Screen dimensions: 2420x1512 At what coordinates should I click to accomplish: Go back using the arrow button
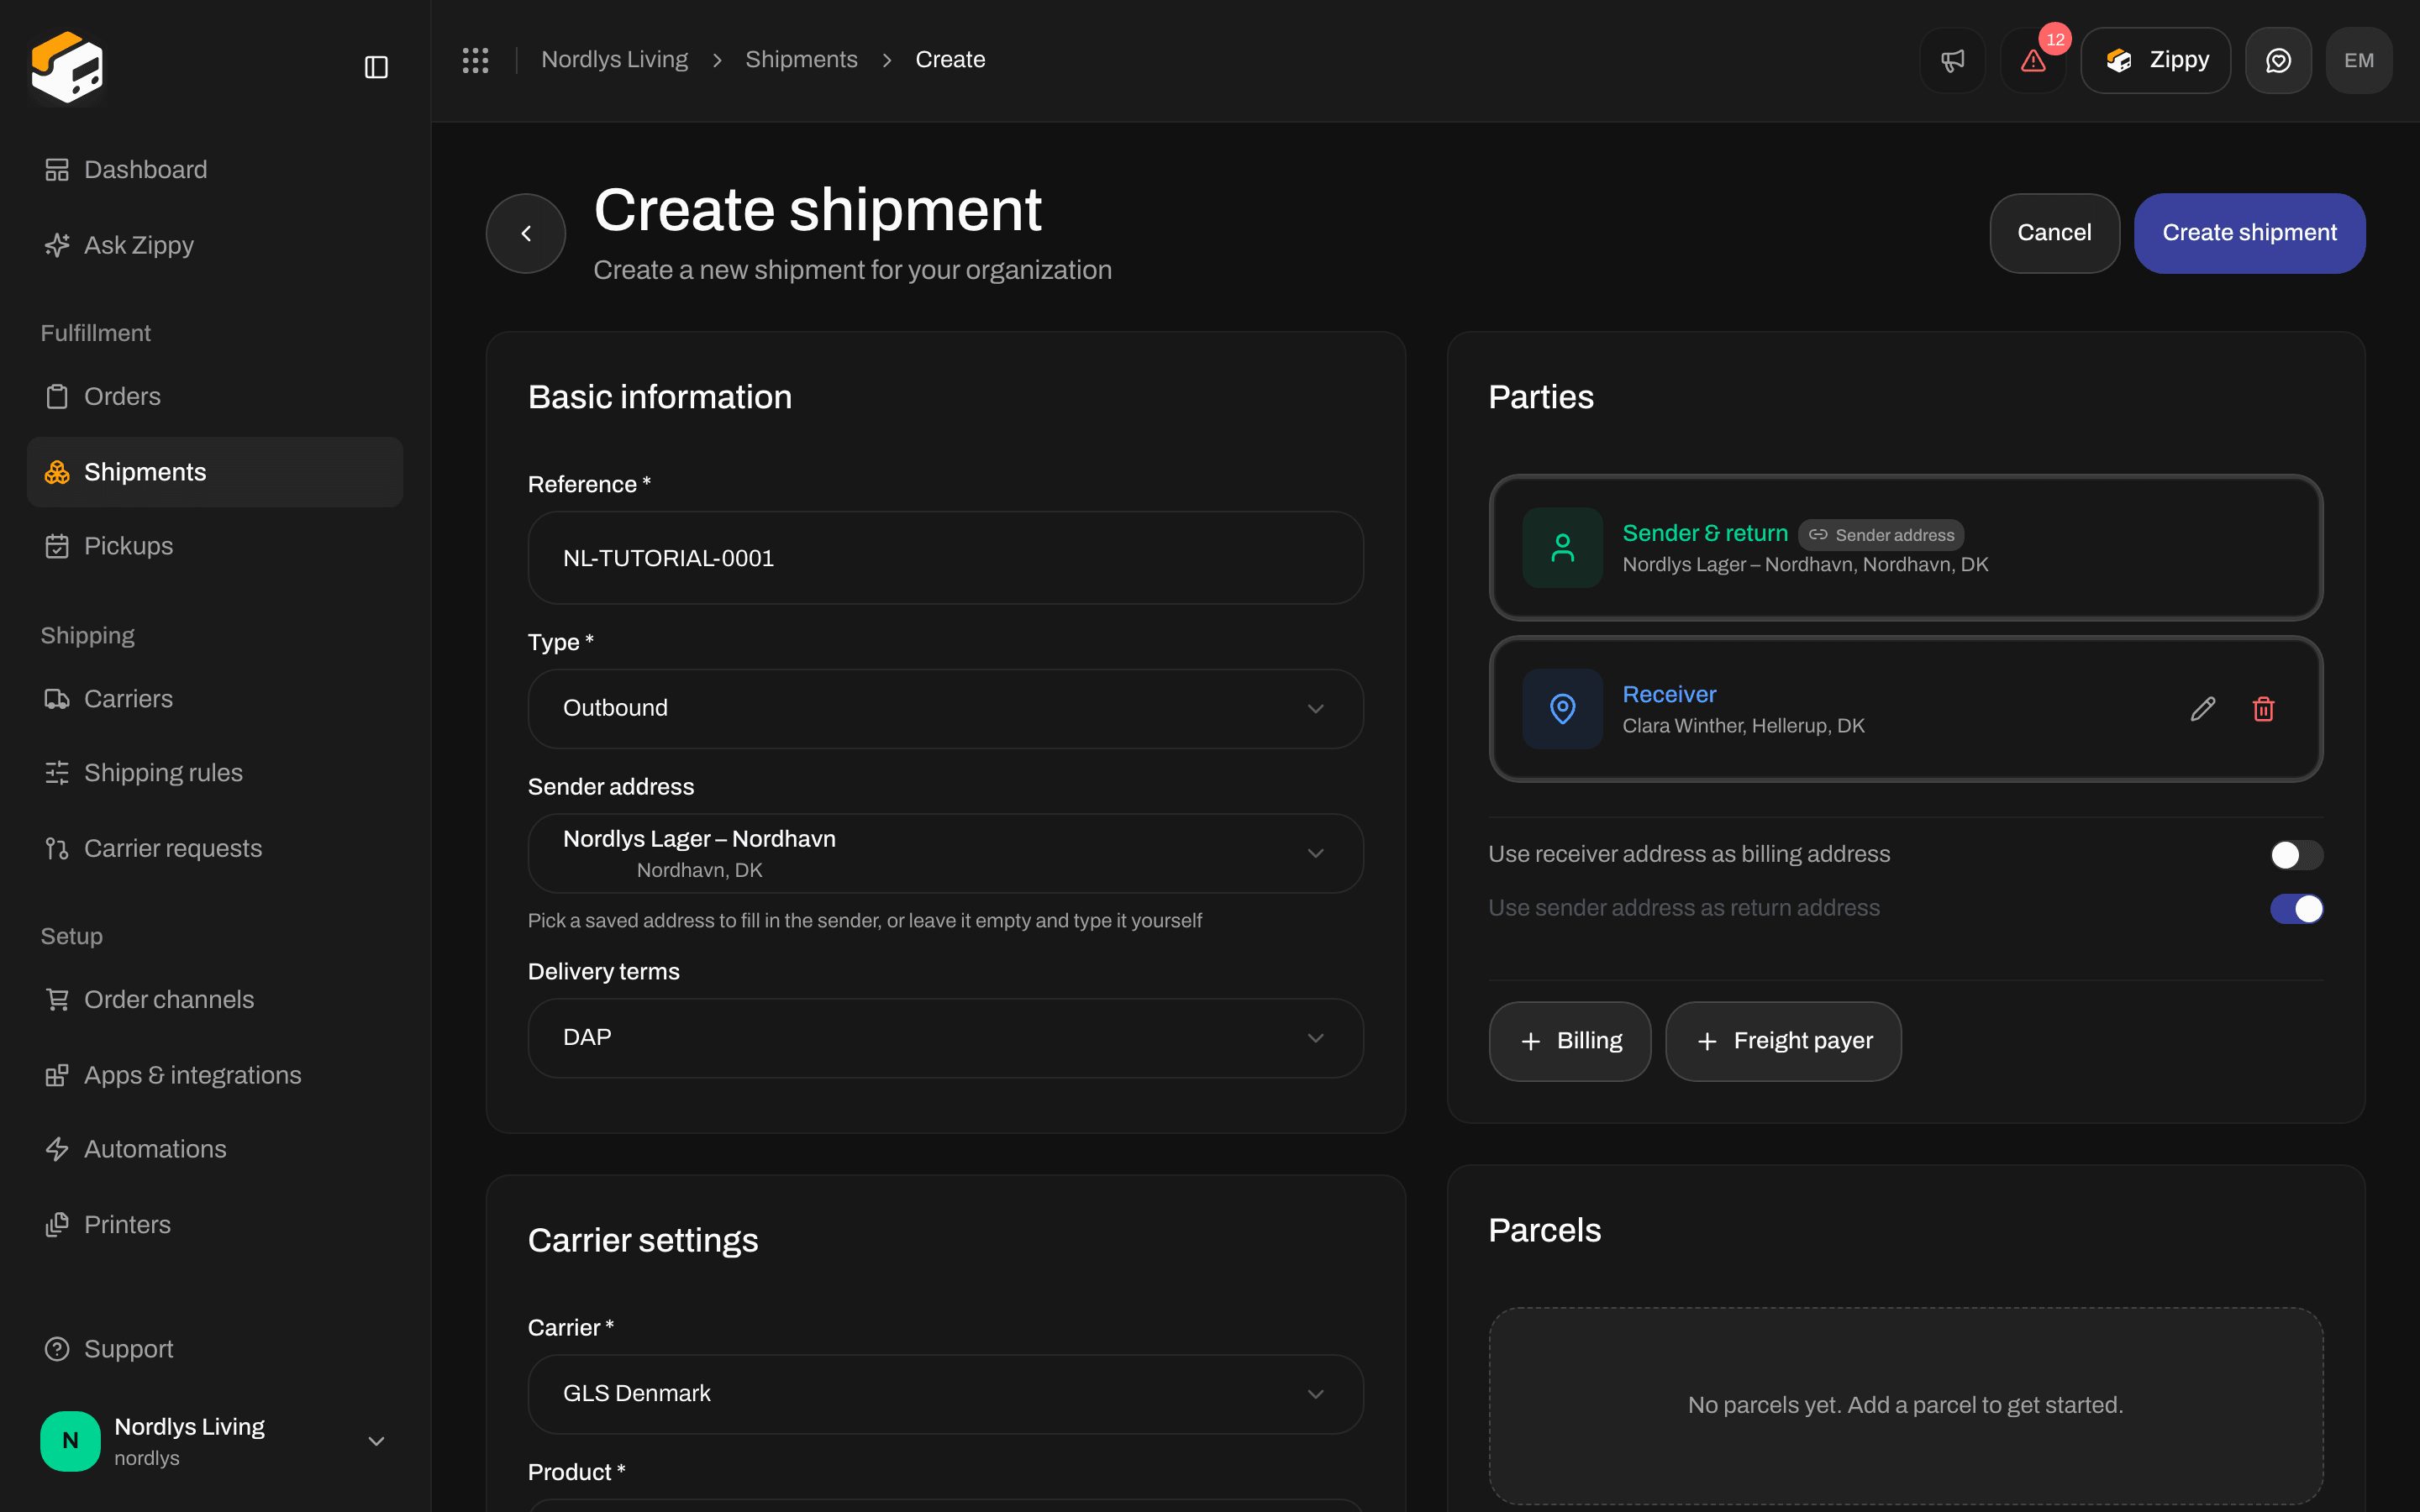[x=526, y=233]
